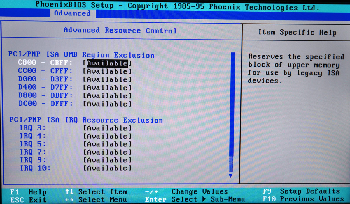Click the scrollbar down arrow
The image size is (350, 204).
click(x=231, y=176)
